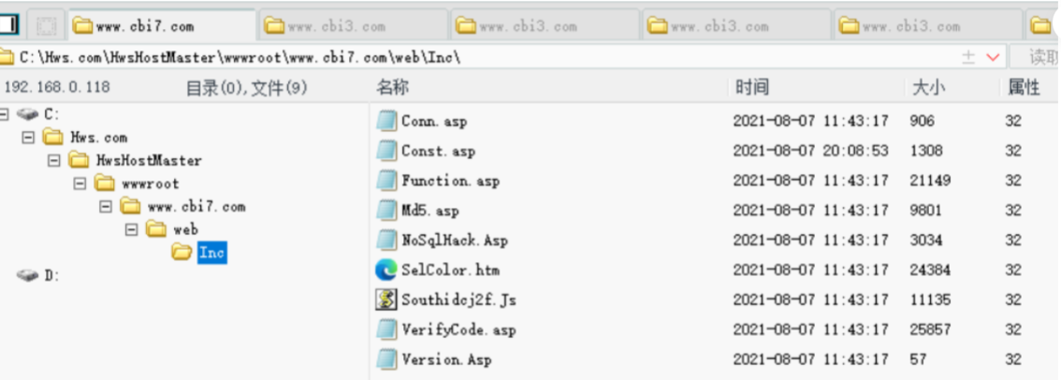Viewport: 1061px width, 380px height.
Task: Click the Conn.asp file icon
Action: tap(385, 121)
